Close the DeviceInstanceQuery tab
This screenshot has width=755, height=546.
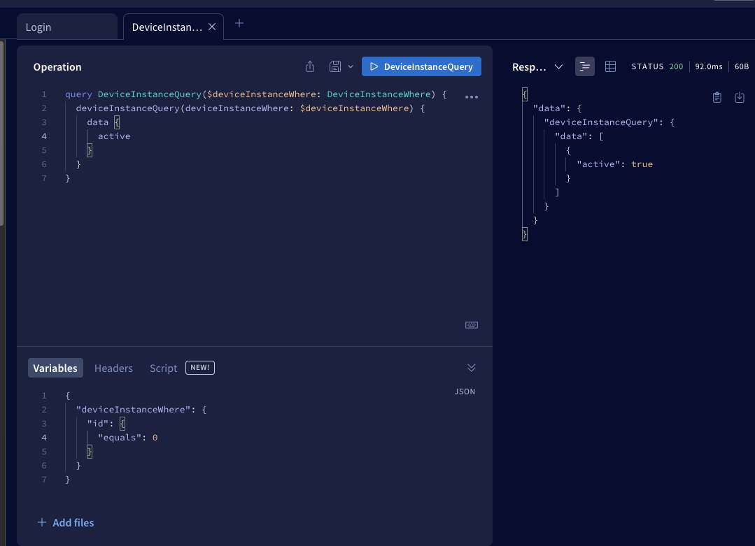[x=212, y=27]
